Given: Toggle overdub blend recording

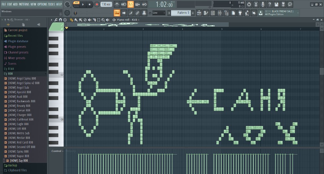Looking at the screenshot, I should [x=137, y=4].
